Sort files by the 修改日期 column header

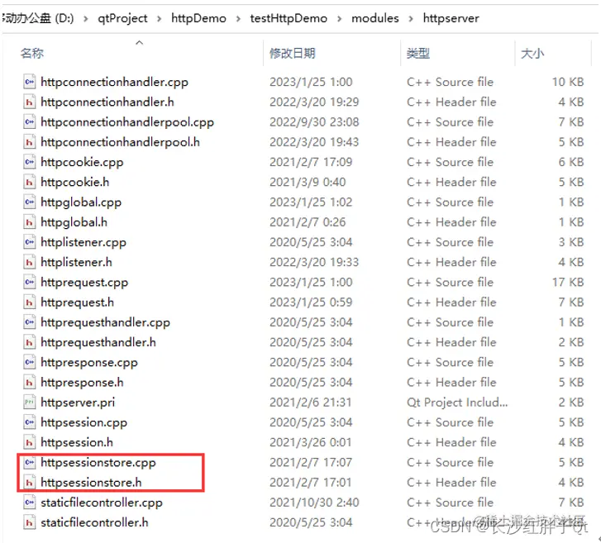293,53
